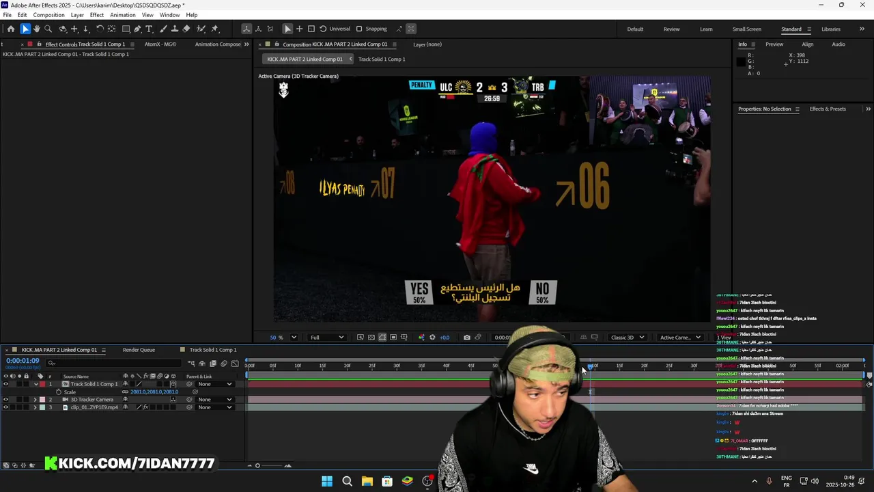Select the Orbit camera tool
Viewport: 874px width, 492px height.
(63, 29)
